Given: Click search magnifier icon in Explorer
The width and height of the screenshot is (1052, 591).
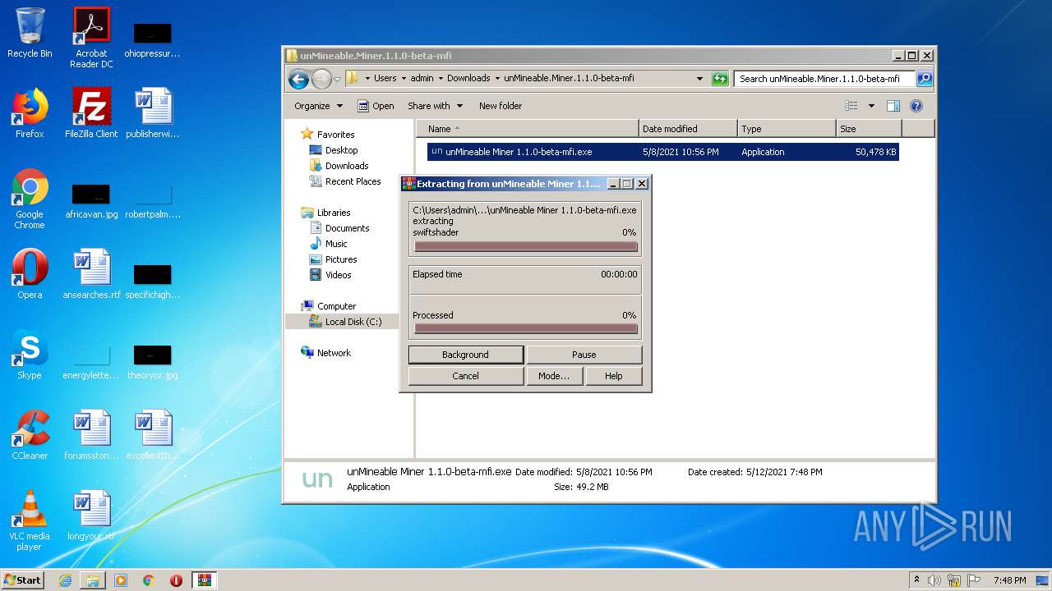Looking at the screenshot, I should 925,79.
